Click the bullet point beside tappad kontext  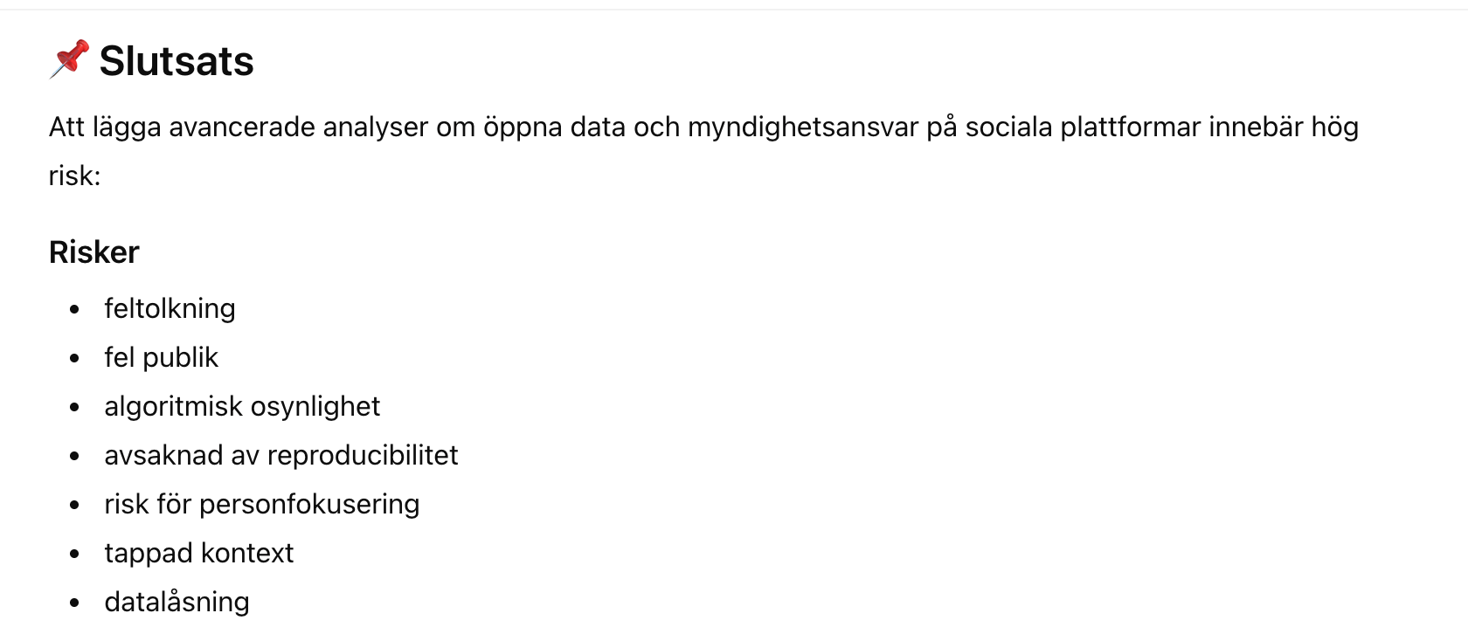coord(74,554)
